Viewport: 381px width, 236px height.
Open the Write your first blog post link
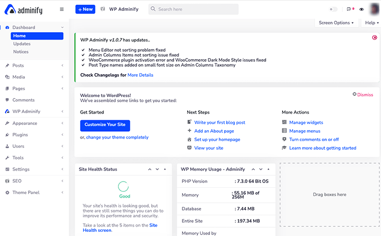[219, 122]
